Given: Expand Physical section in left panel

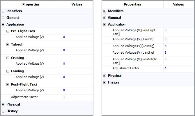Looking at the screenshot, I should [3, 104].
